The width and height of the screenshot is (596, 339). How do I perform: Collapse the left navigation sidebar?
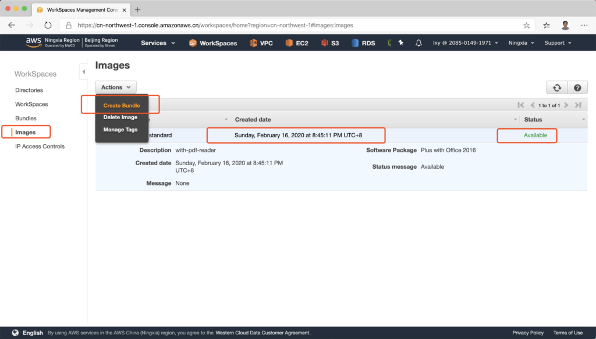click(x=83, y=72)
